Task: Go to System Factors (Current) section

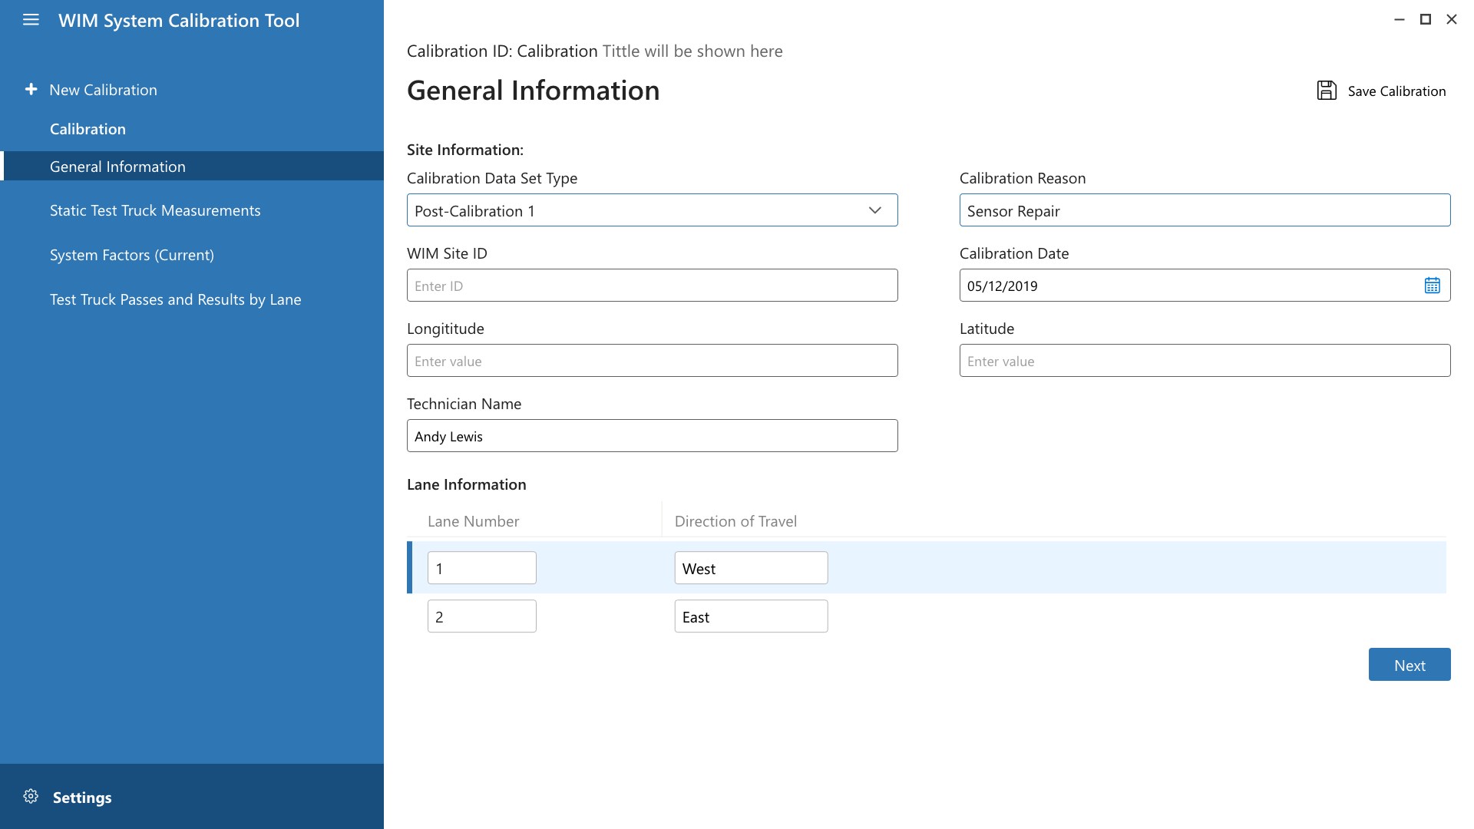Action: 132,255
